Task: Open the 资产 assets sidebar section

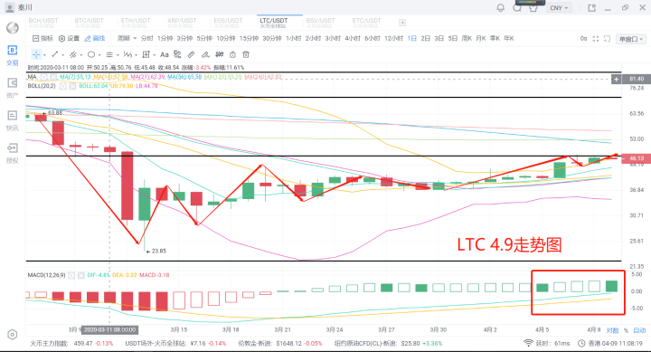Action: click(12, 88)
